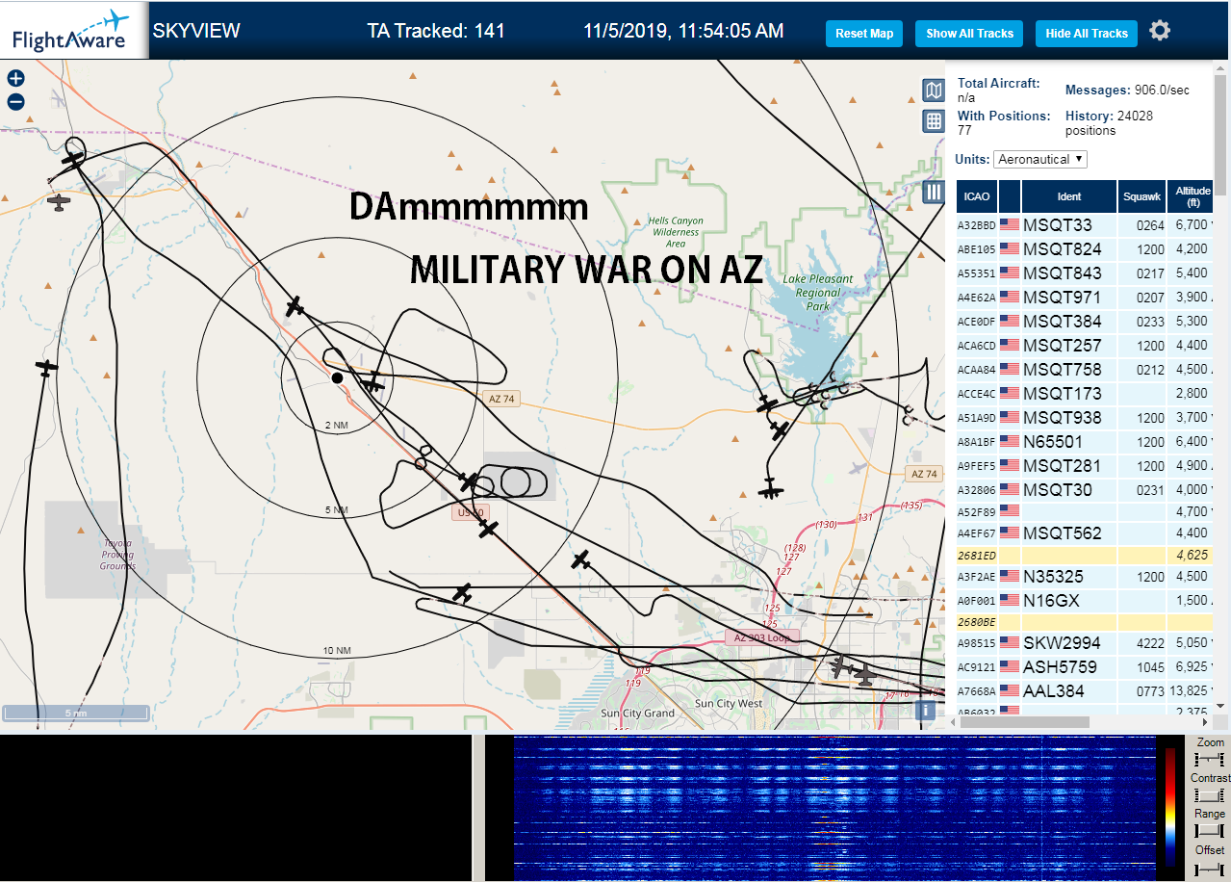This screenshot has height=883, width=1231.
Task: Click the aircraft table horizontal scrollbar
Action: click(x=1027, y=721)
